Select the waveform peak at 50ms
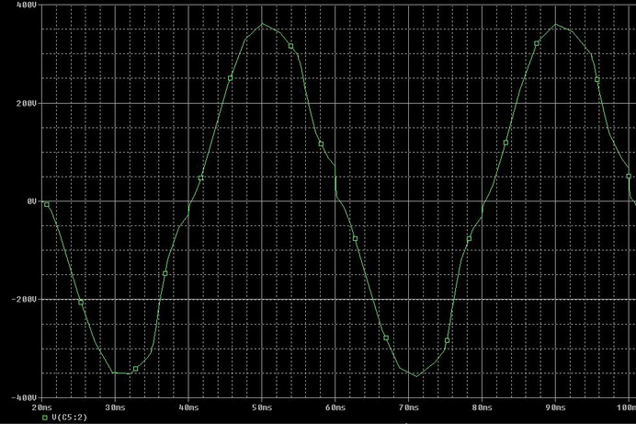The image size is (636, 424). point(263,24)
